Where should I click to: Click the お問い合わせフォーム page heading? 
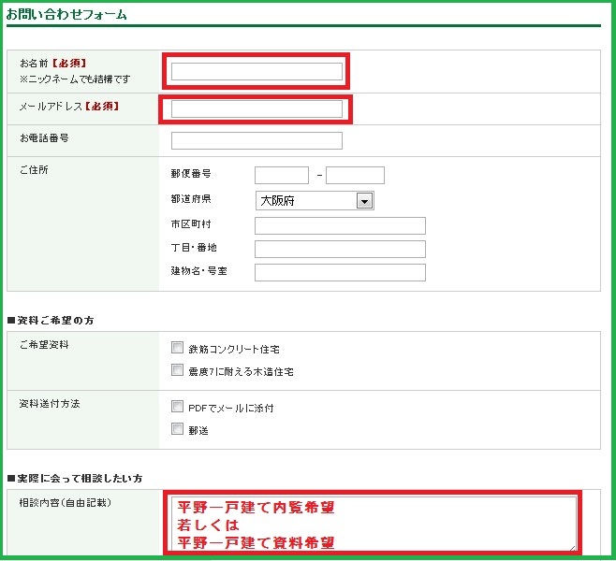tap(66, 15)
